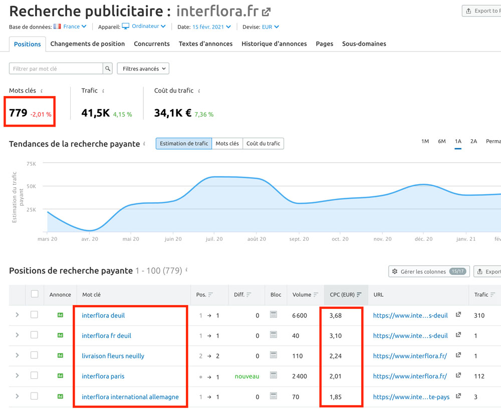The height and width of the screenshot is (409, 501).
Task: View SERP bloc icon for interflora paris
Action: coord(274,375)
